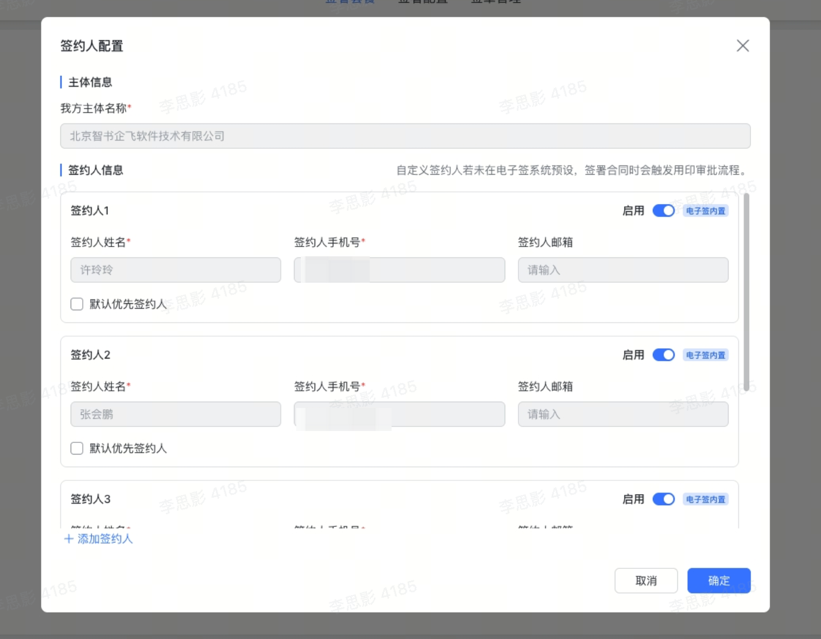Image resolution: width=821 pixels, height=639 pixels.
Task: Close the 签约人配置 dialog
Action: coord(742,45)
